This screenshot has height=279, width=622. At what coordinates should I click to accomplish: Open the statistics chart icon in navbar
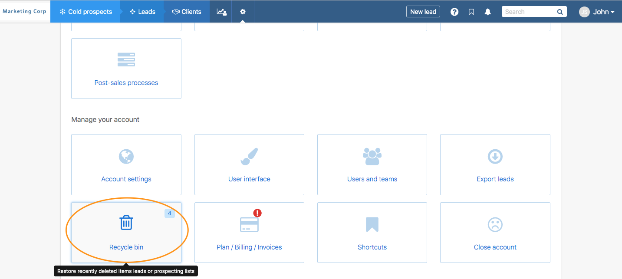221,12
